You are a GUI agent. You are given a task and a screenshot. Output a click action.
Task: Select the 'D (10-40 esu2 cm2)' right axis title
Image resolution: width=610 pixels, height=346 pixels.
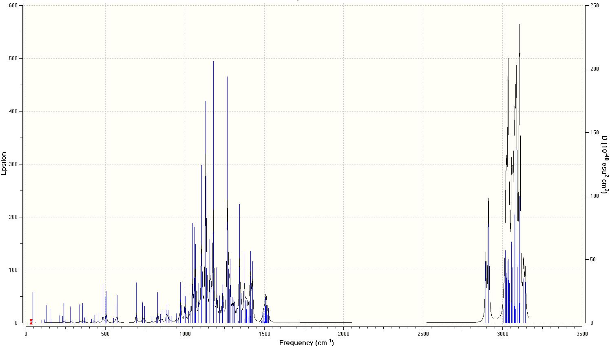click(606, 164)
